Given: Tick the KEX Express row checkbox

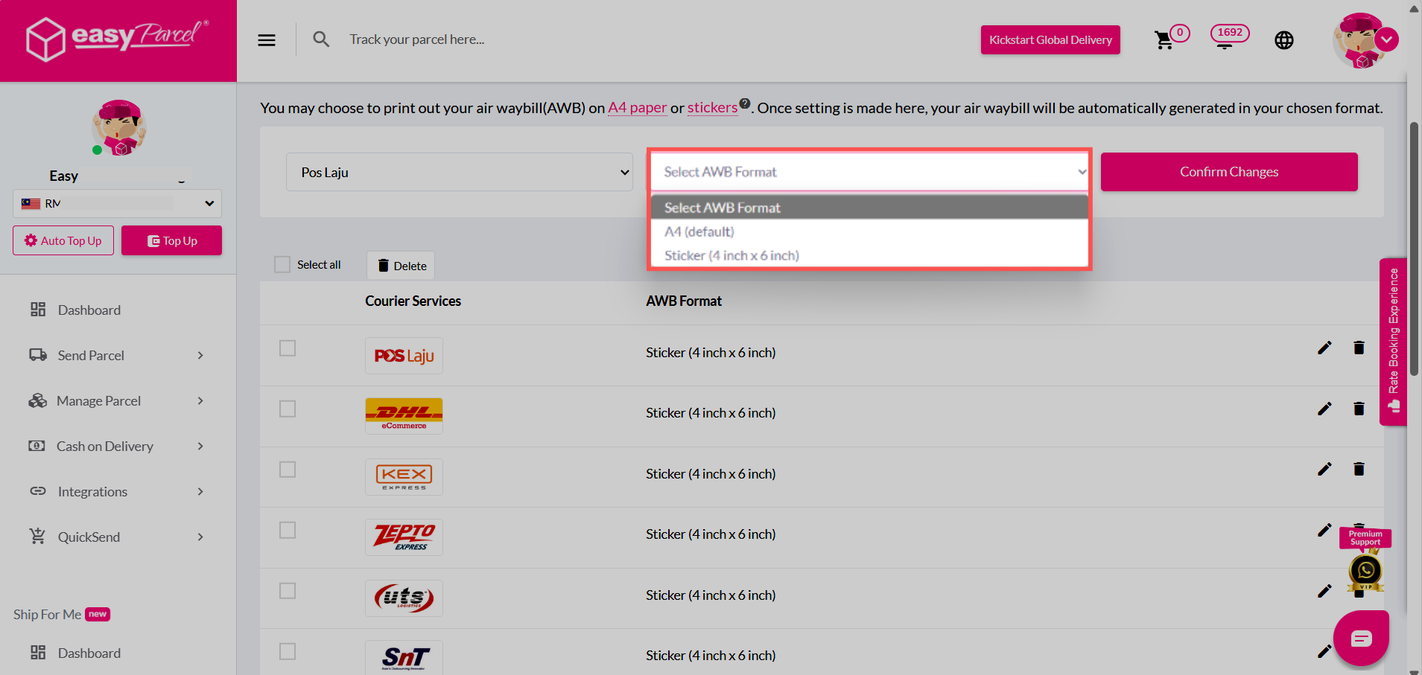Looking at the screenshot, I should pos(288,470).
